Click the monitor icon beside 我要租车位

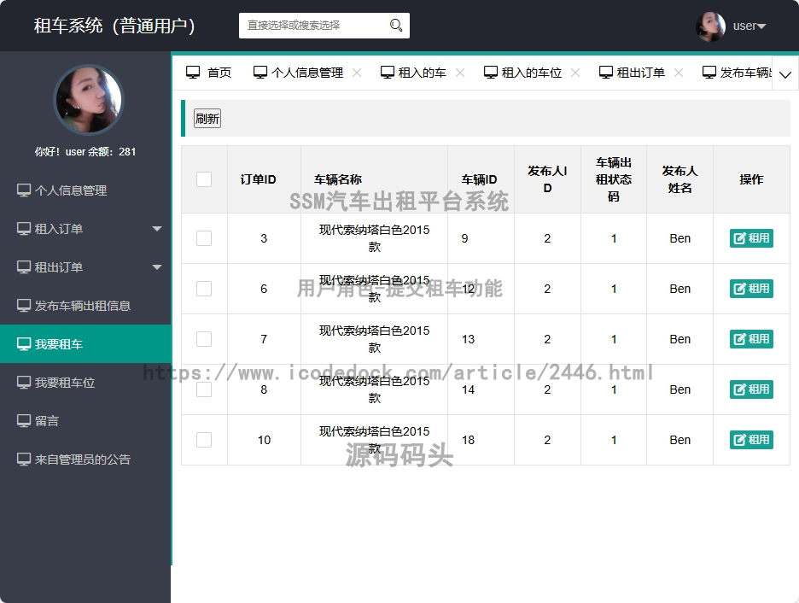(23, 383)
